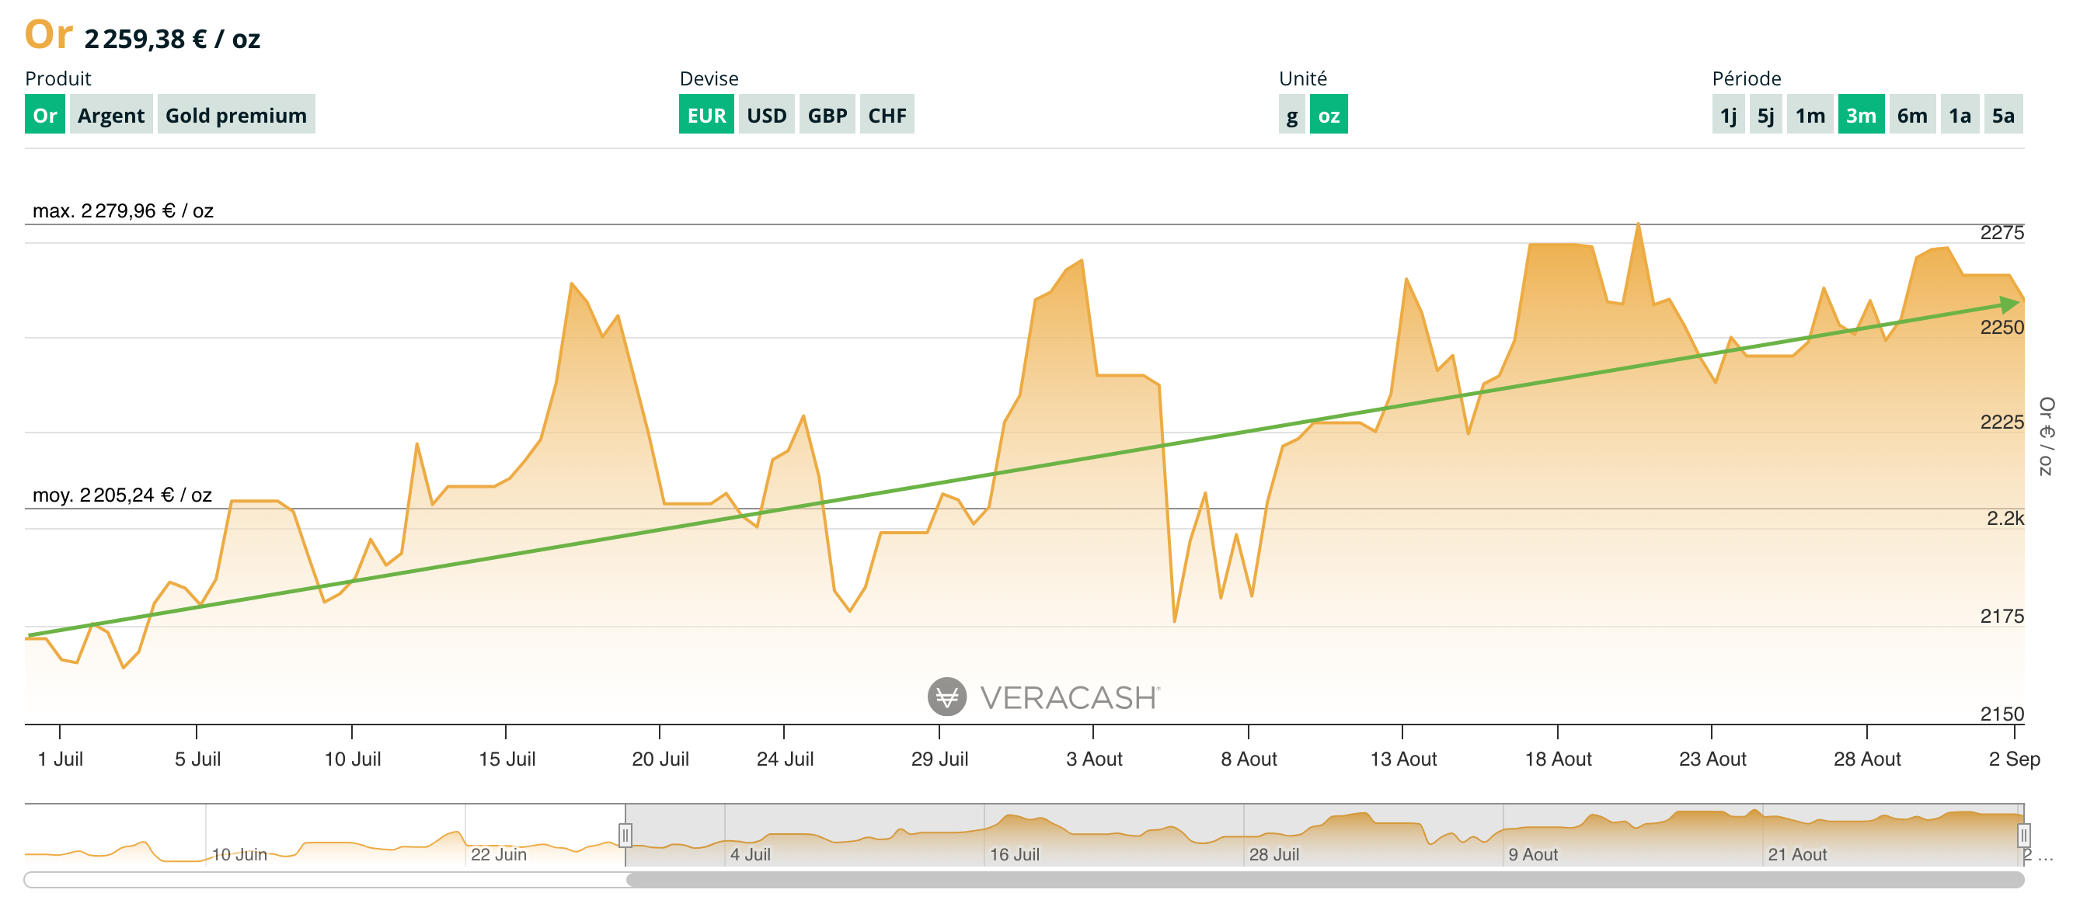Show the 3m period
2073x907 pixels.
tap(1861, 115)
